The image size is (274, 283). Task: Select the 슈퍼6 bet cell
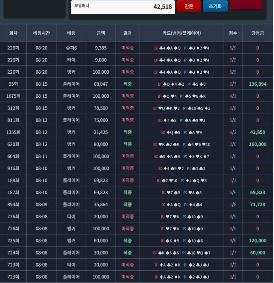(71, 48)
